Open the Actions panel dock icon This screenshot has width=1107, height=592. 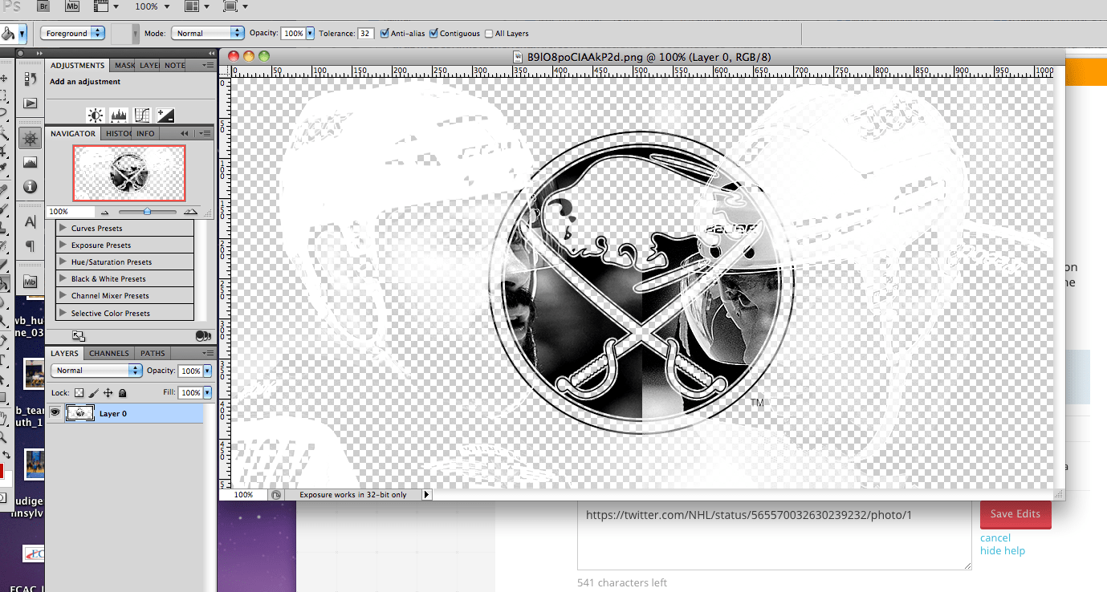tap(31, 103)
